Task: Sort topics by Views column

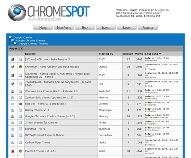Action: click(x=139, y=54)
